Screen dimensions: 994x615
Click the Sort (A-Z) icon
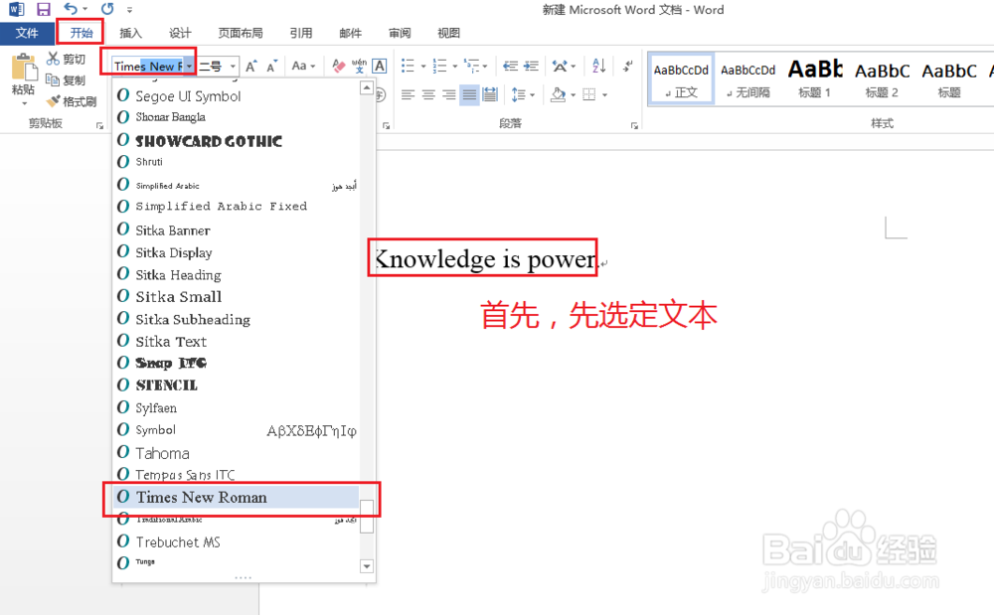[x=599, y=66]
